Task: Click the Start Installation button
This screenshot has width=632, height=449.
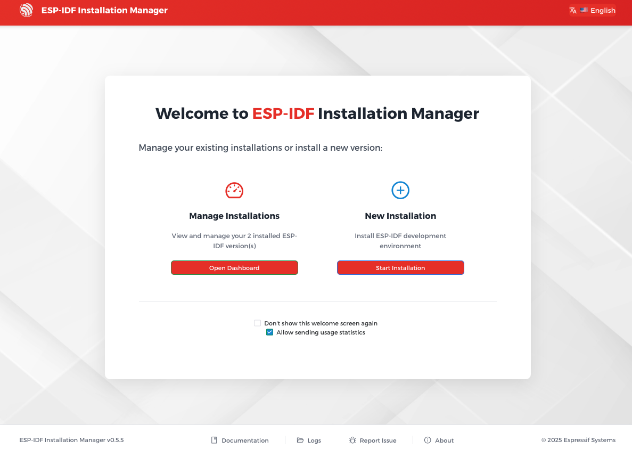Action: [400, 267]
